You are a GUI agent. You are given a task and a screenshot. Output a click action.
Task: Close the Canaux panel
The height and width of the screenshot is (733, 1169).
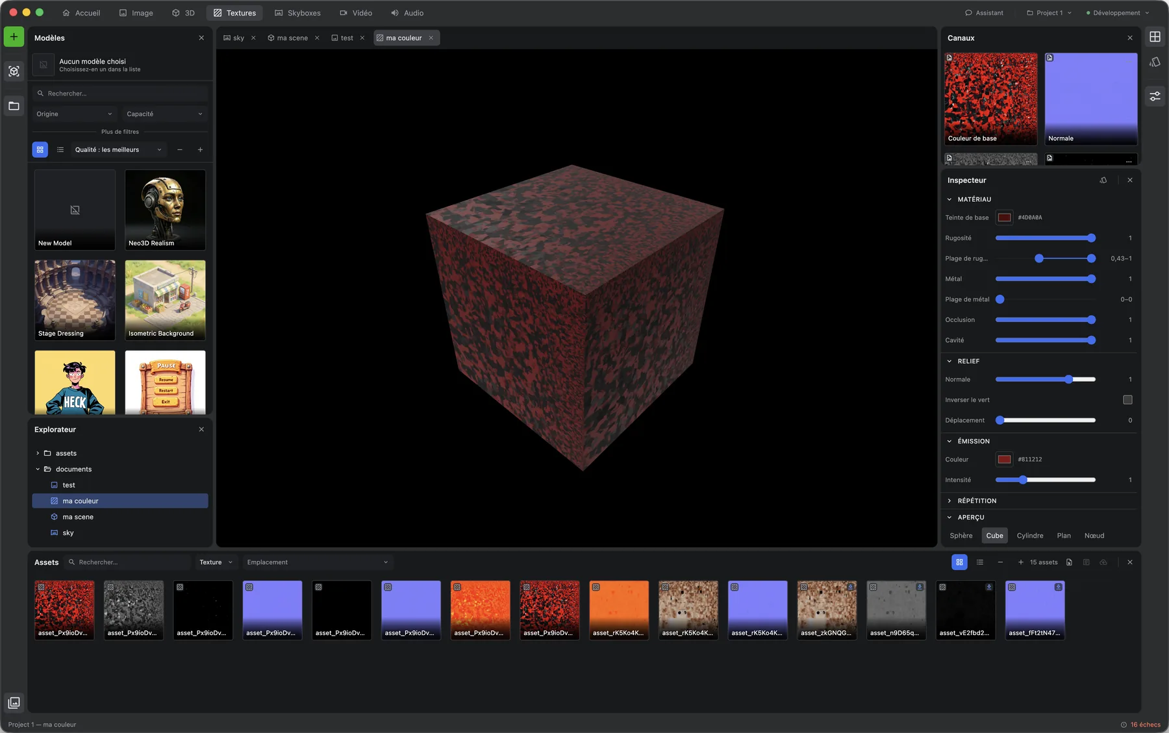pyautogui.click(x=1130, y=38)
